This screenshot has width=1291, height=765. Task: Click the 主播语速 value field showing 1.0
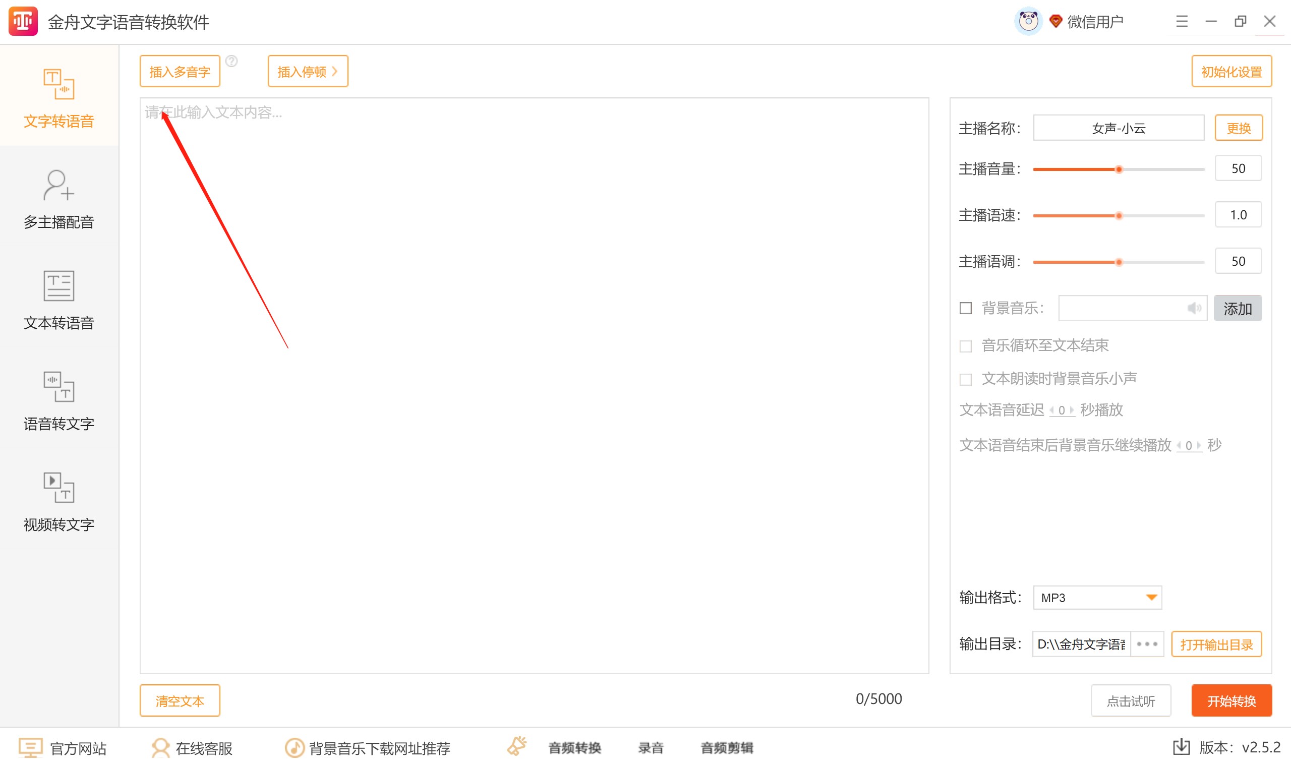point(1238,214)
